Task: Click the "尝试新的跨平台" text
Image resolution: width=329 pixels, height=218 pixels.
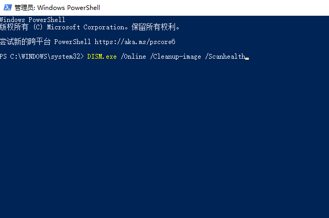Action: pyautogui.click(x=25, y=41)
